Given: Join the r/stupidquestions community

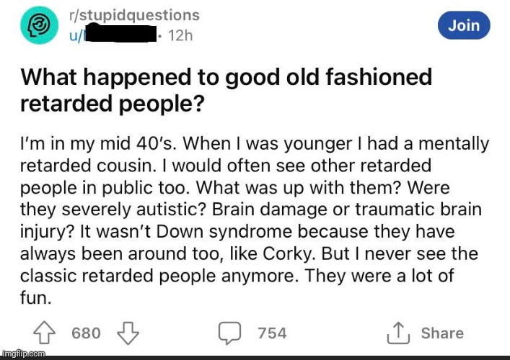Looking at the screenshot, I should tap(464, 25).
